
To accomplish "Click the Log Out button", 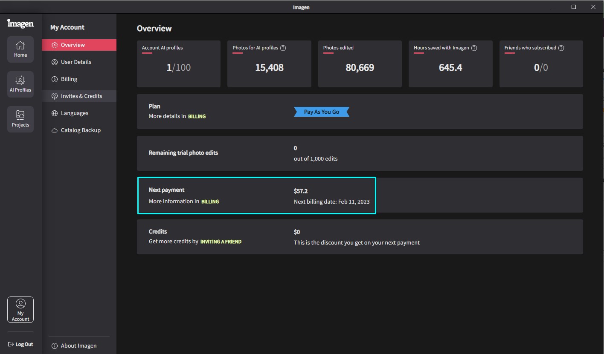I will [20, 344].
